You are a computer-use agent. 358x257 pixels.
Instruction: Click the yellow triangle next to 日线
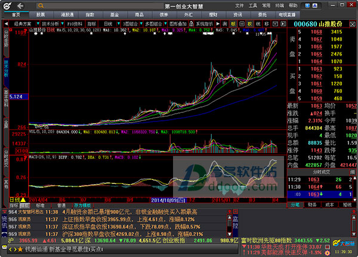coord(23,200)
